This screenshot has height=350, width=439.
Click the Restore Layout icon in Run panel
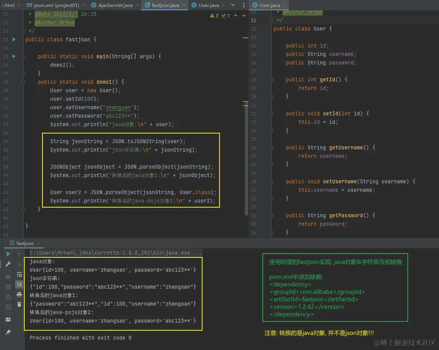pyautogui.click(x=8, y=320)
